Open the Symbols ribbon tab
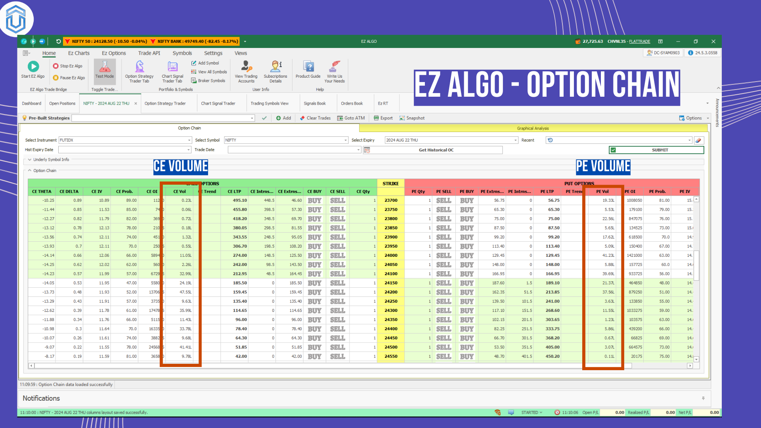 (x=182, y=53)
